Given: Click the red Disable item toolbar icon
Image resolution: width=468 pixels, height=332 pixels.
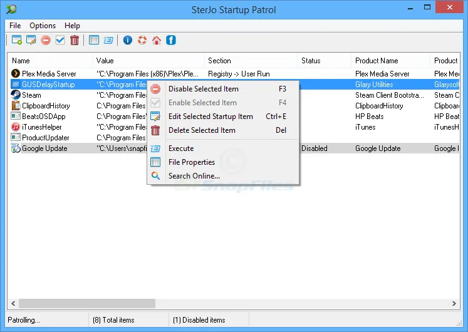Looking at the screenshot, I should [46, 40].
